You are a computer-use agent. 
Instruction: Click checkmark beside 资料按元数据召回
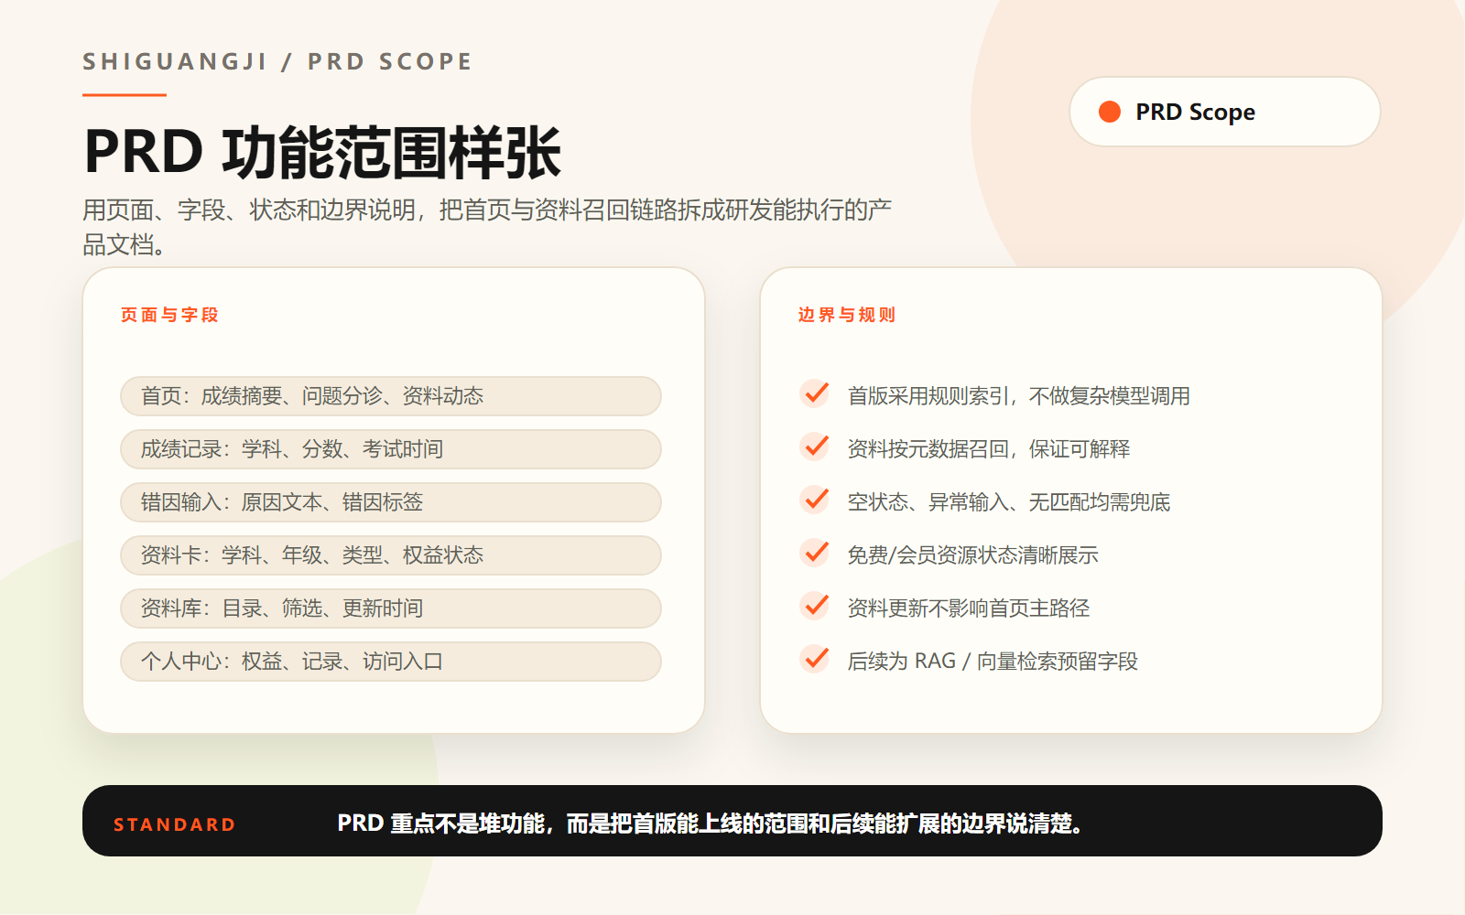coord(815,447)
